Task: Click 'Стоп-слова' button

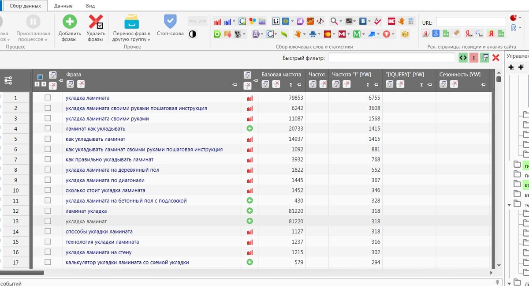Action: click(170, 26)
